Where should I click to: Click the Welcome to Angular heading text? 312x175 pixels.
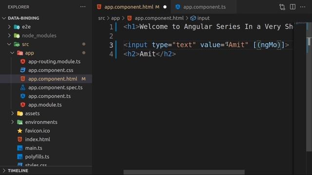(x=216, y=27)
